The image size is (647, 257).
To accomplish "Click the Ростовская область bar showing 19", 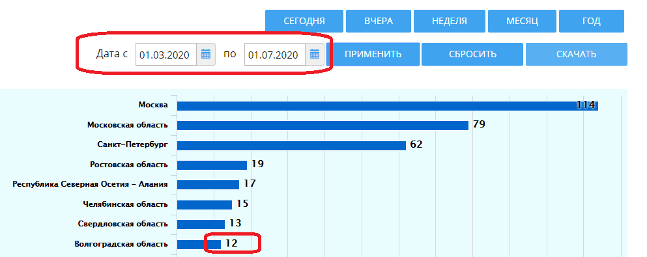I will 212,165.
